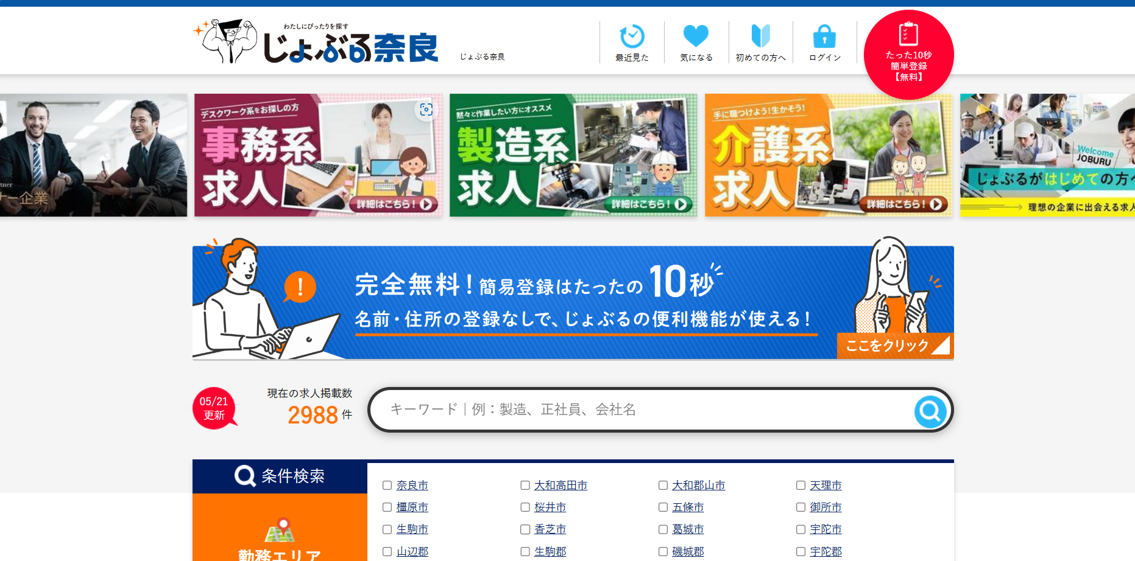Screen dimensions: 1135x561
Task: Click the login padlock icon
Action: (x=824, y=37)
